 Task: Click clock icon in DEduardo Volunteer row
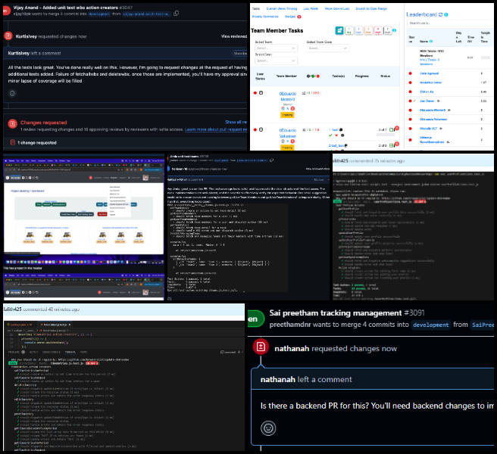click(x=261, y=129)
